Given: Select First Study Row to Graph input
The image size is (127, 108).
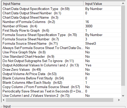Looking at the screenshot, I should point(61,30).
